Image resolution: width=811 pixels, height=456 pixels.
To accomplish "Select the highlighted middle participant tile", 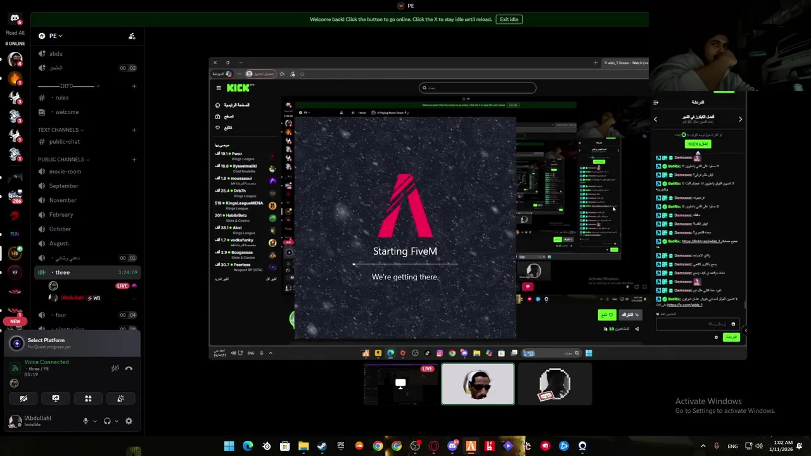I will (x=478, y=384).
